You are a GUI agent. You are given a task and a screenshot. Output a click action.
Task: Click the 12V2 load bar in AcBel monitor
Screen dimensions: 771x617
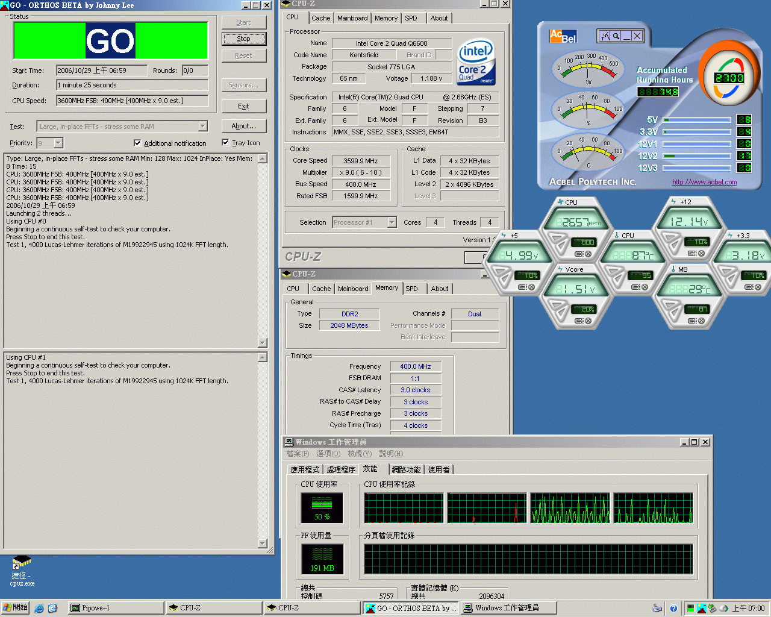click(x=697, y=155)
